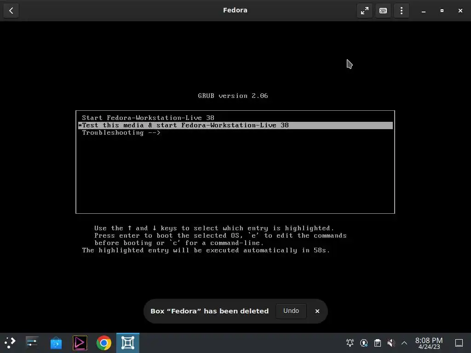Open the keyboard shortcuts button in header

tap(383, 11)
